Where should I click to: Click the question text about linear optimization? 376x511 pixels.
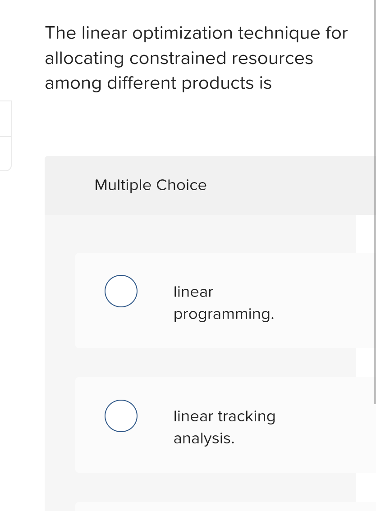(x=196, y=58)
